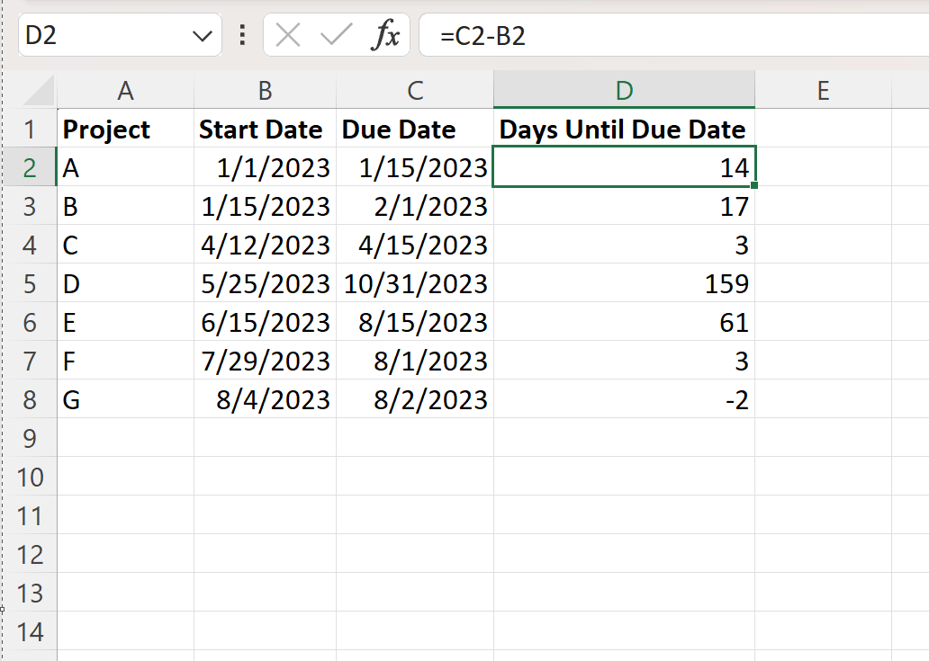The image size is (929, 661).
Task: Open the three-dot menu beside Name Box
Action: [x=241, y=35]
